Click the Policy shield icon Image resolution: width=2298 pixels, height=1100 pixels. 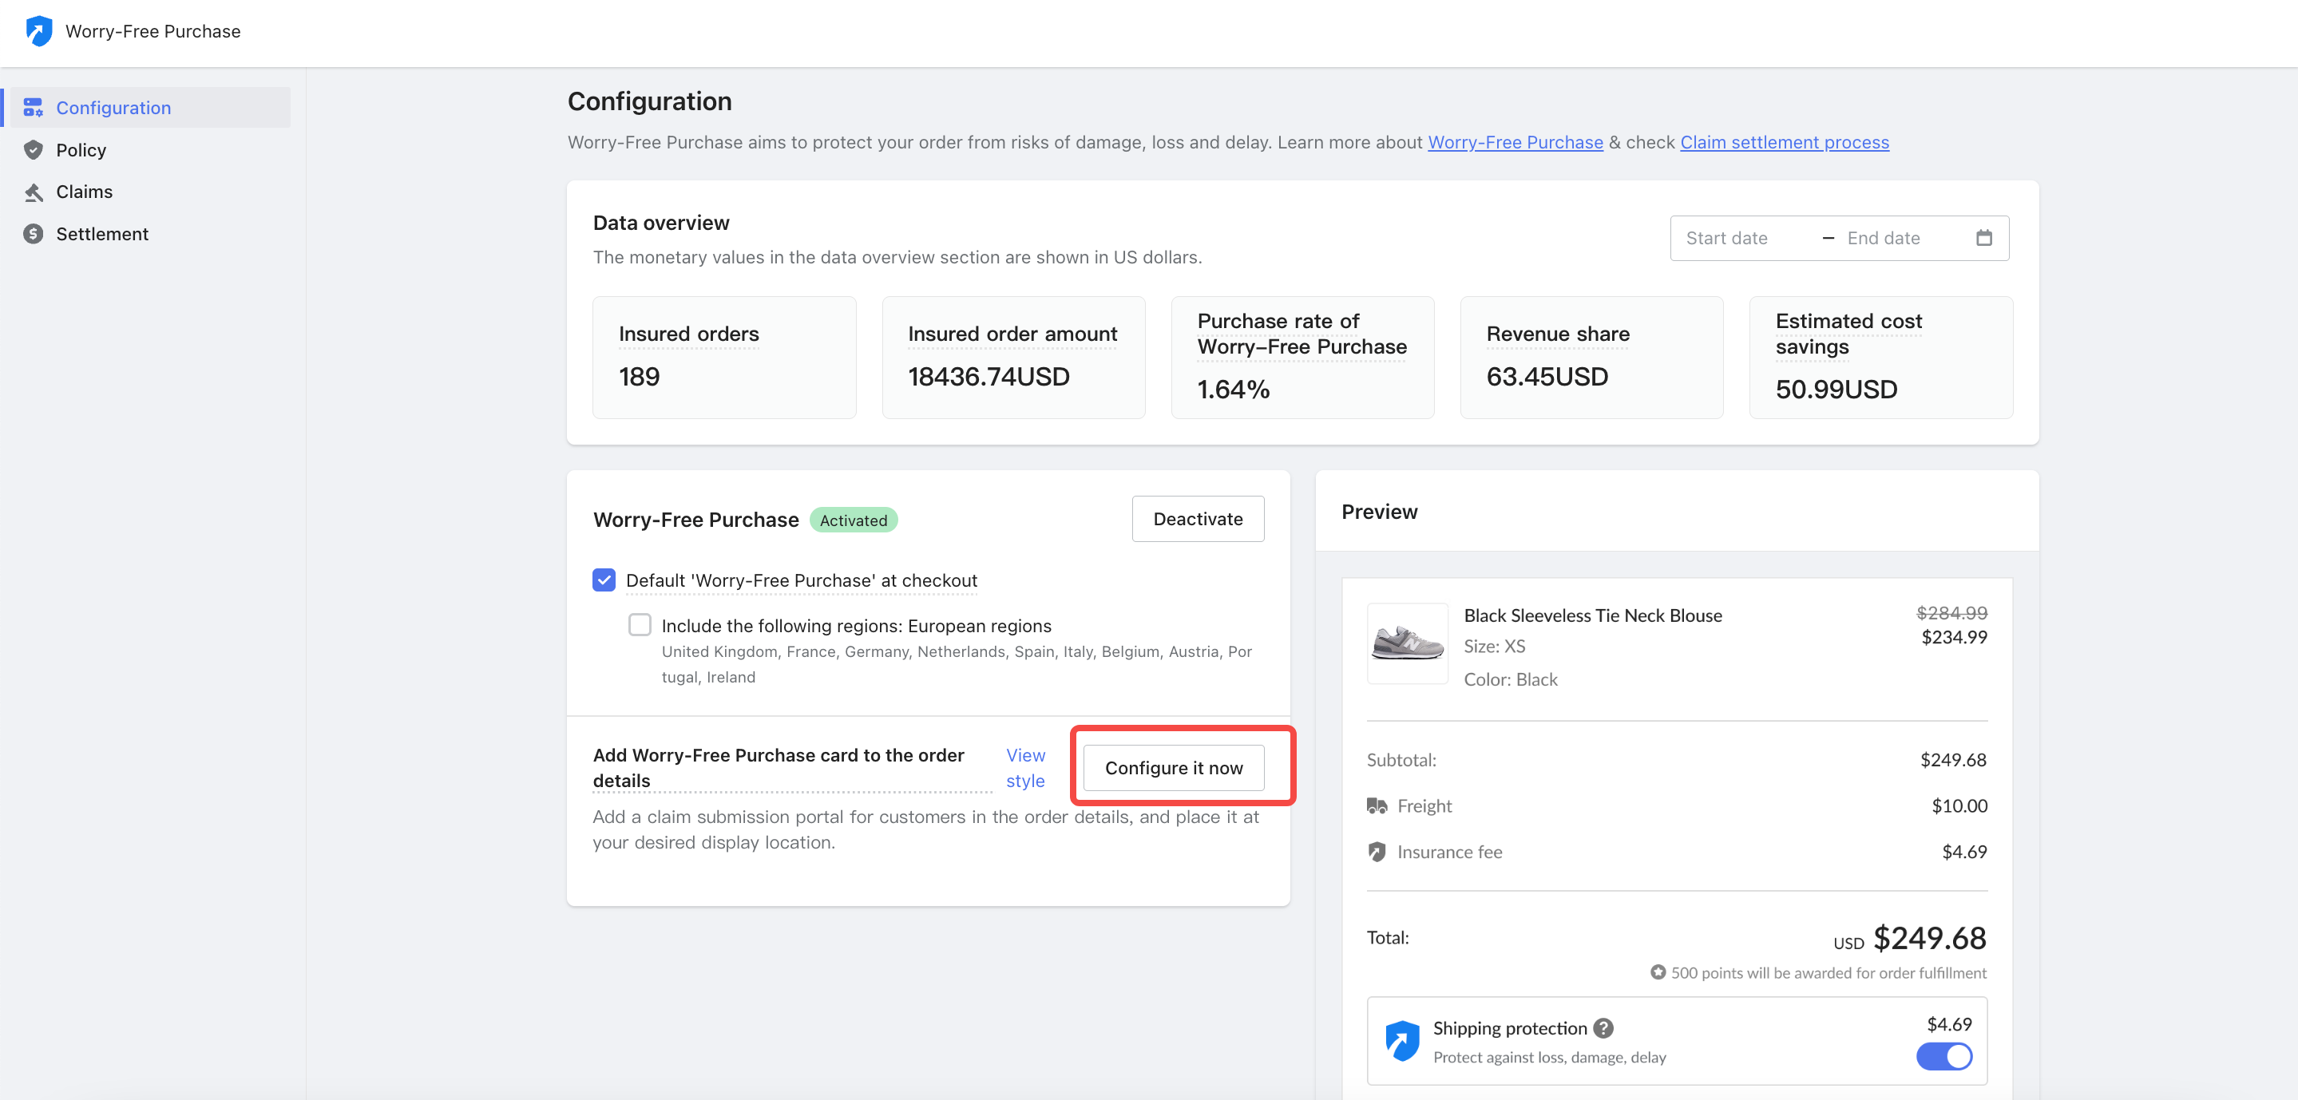[x=33, y=150]
